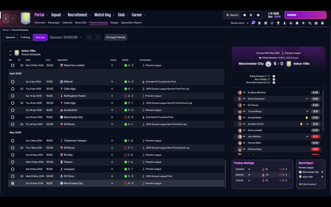Click the kit shirt shortcut icon
The height and width of the screenshot is (207, 331).
point(259,23)
